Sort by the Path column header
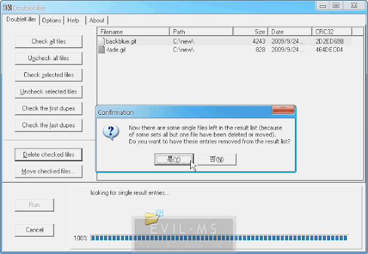The height and width of the screenshot is (254, 368). (201, 32)
